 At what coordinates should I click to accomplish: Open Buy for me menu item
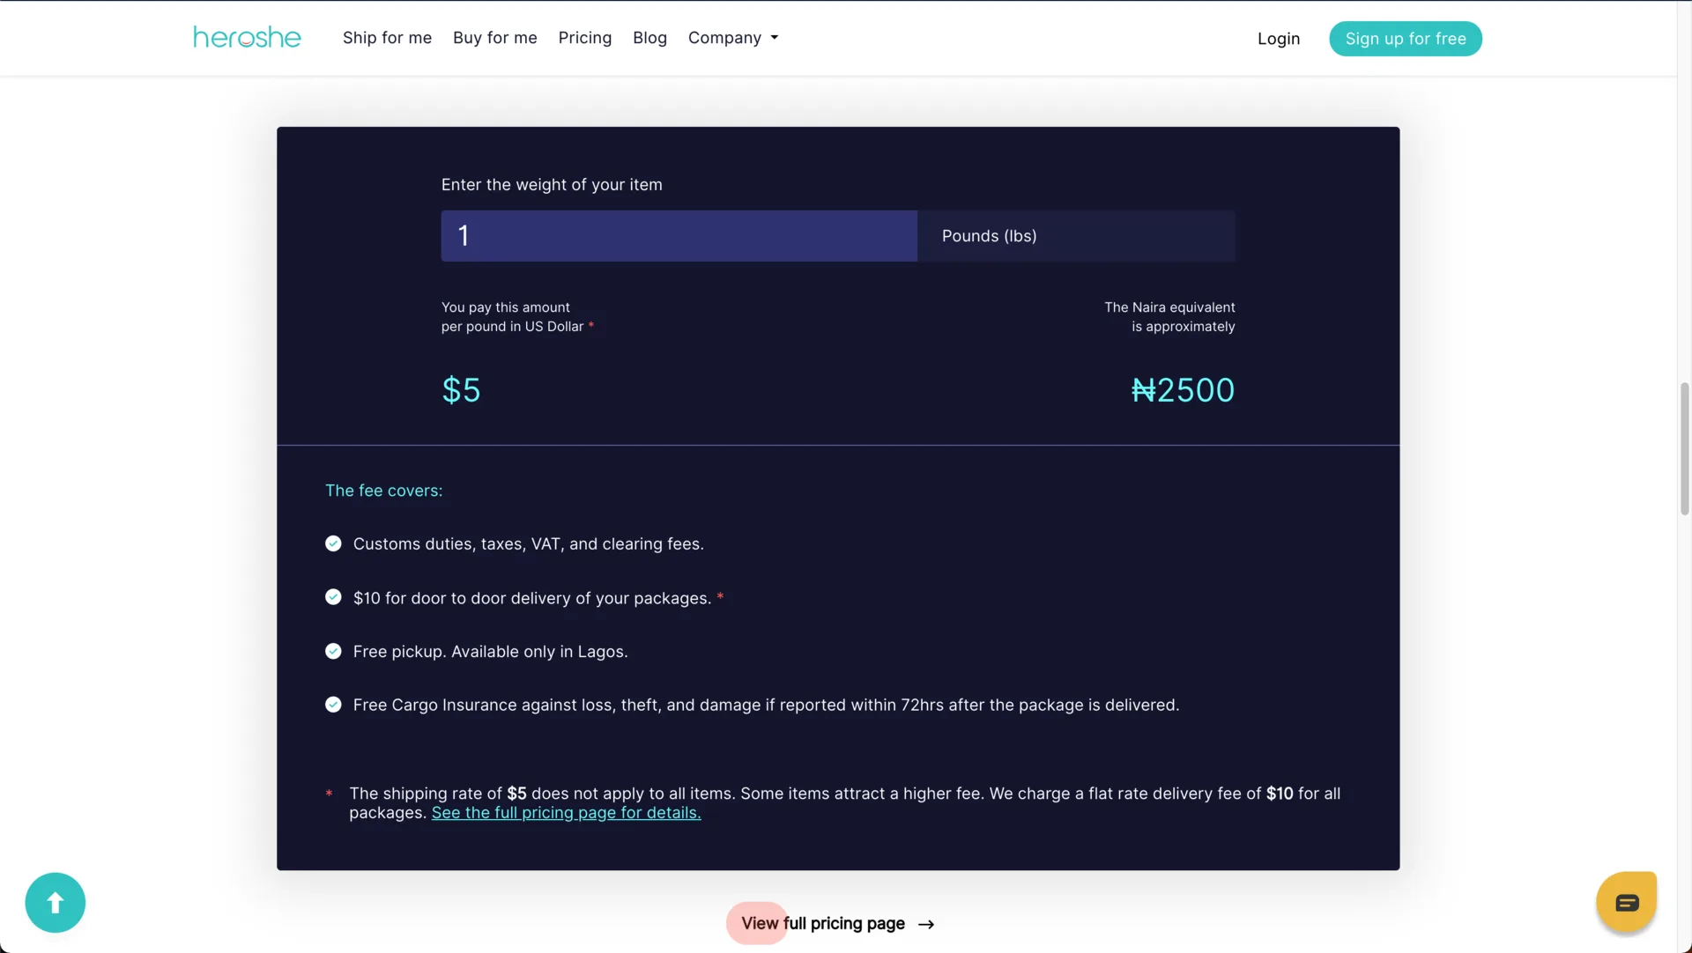(x=495, y=38)
